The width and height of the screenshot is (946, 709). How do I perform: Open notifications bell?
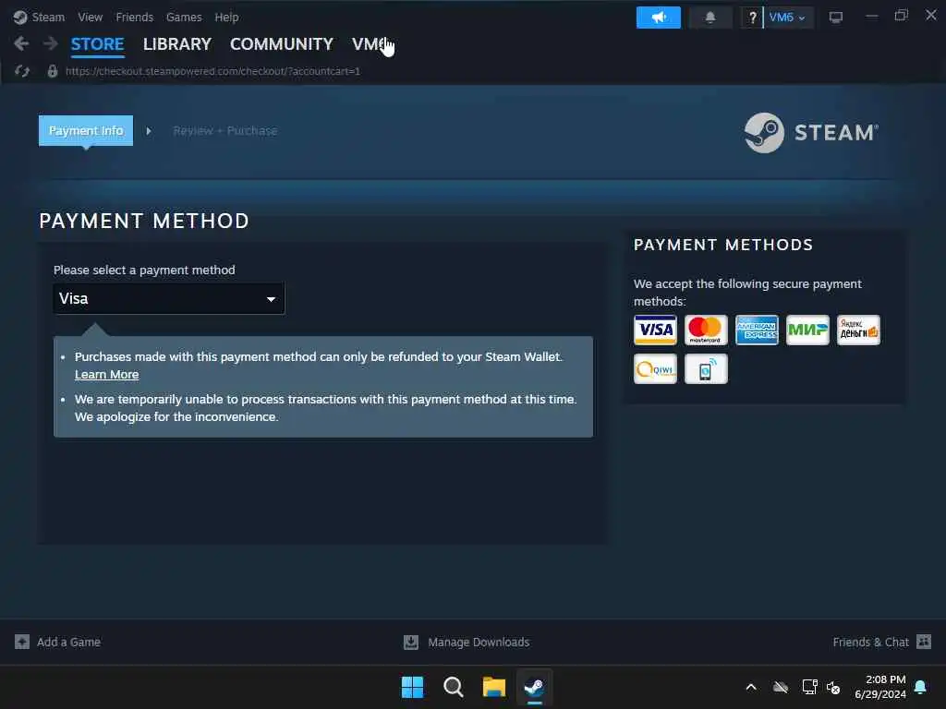[710, 17]
